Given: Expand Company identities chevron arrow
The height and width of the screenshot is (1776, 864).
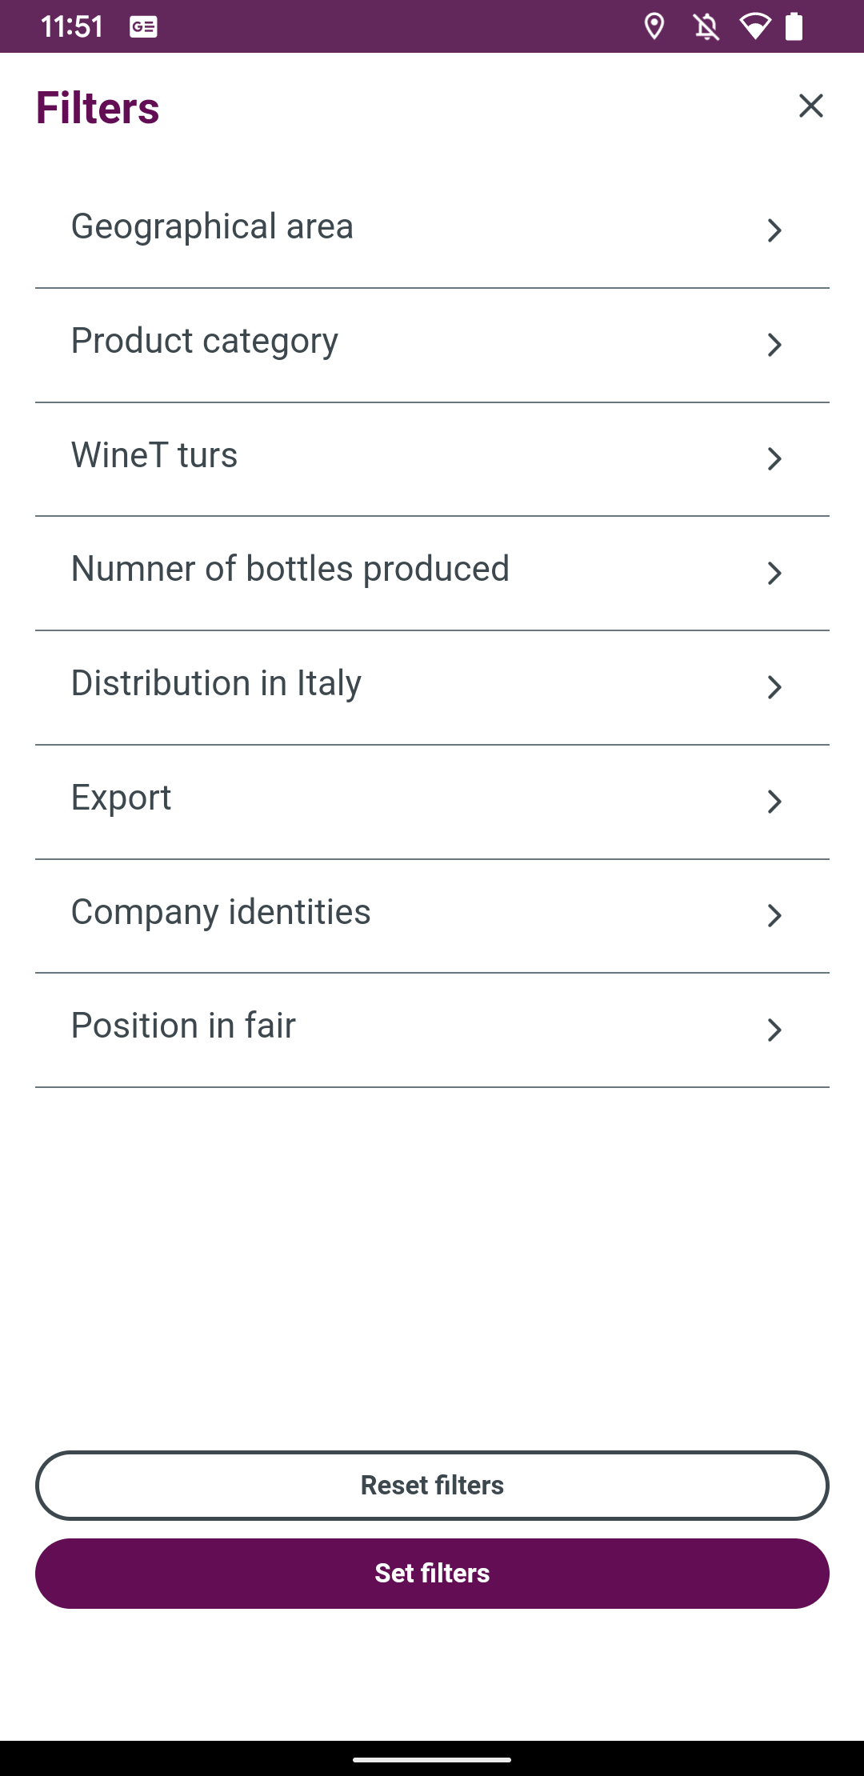Looking at the screenshot, I should click(774, 915).
